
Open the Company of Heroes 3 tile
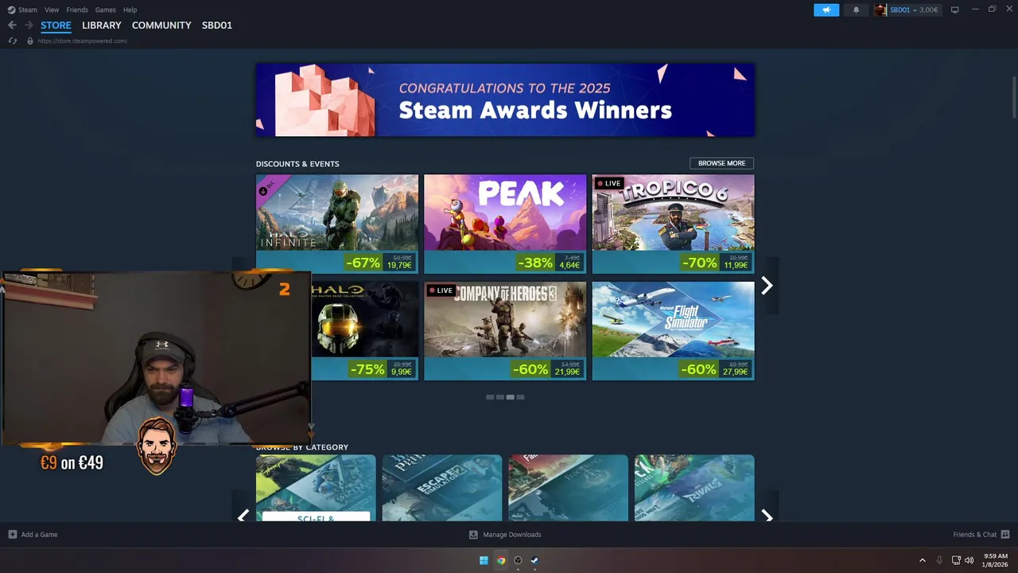pos(505,330)
